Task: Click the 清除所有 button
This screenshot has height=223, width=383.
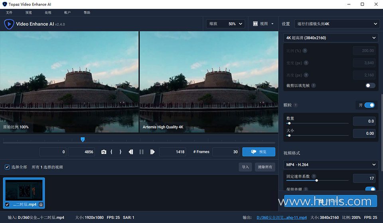Action: [265, 167]
